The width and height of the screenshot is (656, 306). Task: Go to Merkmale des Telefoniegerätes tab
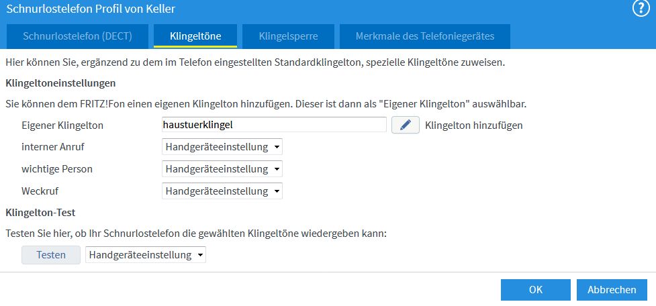click(425, 36)
